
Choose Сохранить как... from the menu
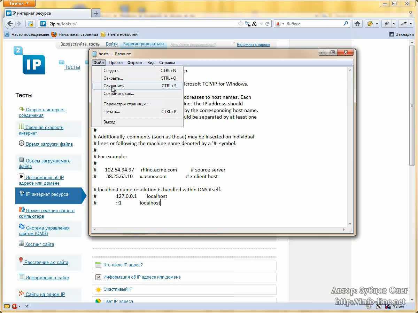[x=118, y=94]
